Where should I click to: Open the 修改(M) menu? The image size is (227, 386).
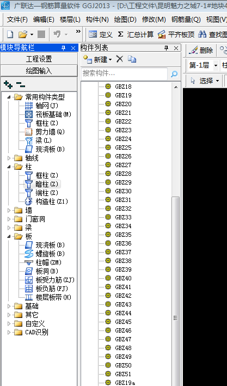154,20
